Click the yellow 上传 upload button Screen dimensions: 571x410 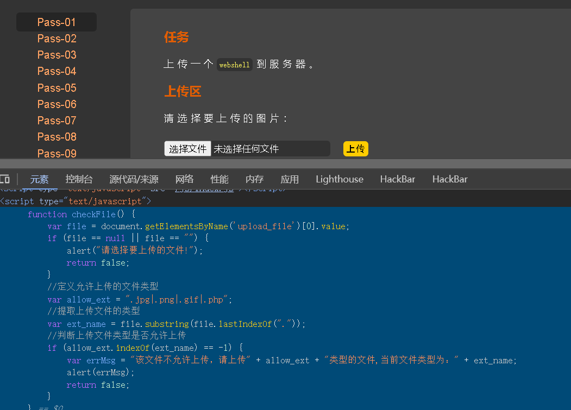click(356, 149)
